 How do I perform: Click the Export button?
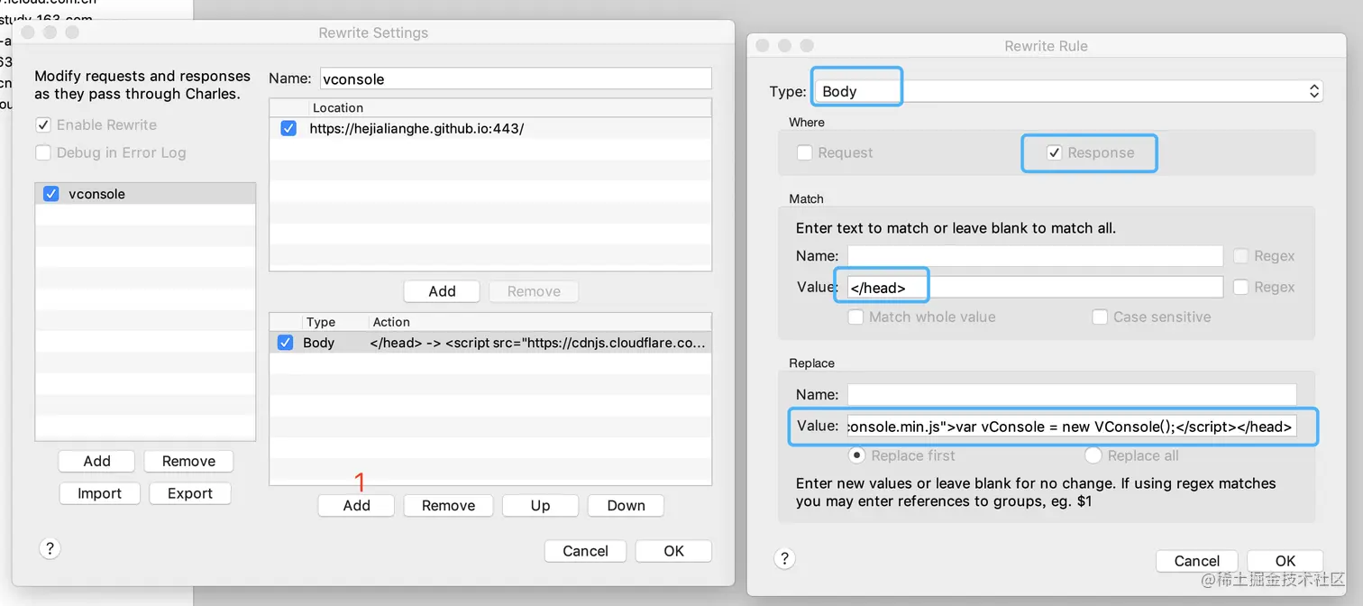[190, 493]
